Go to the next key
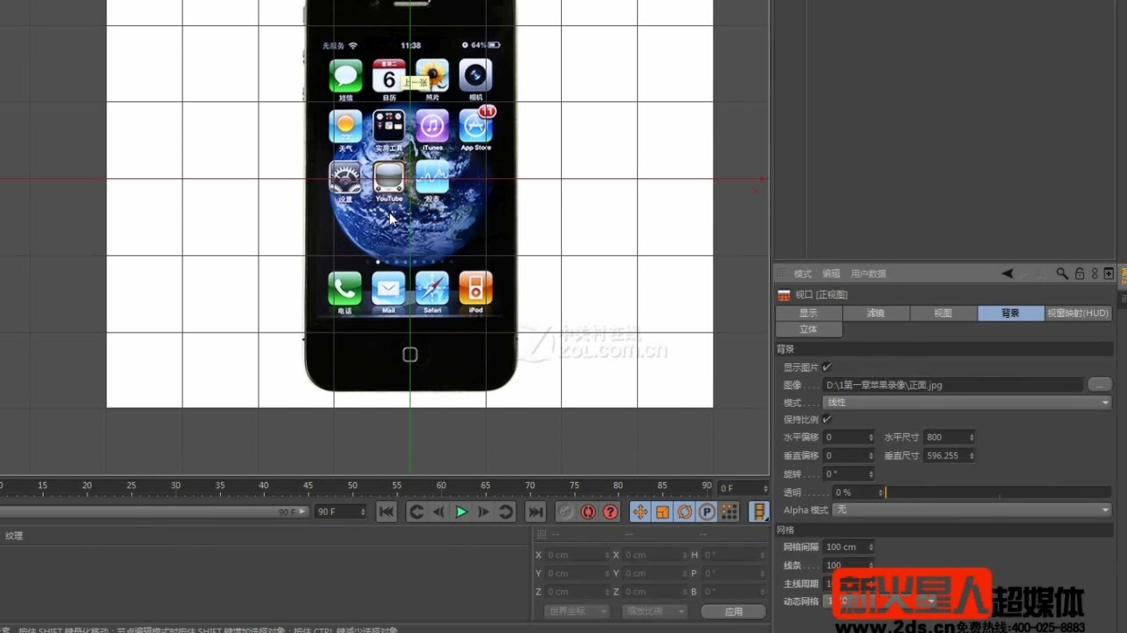Viewport: 1127px width, 633px height. (505, 513)
